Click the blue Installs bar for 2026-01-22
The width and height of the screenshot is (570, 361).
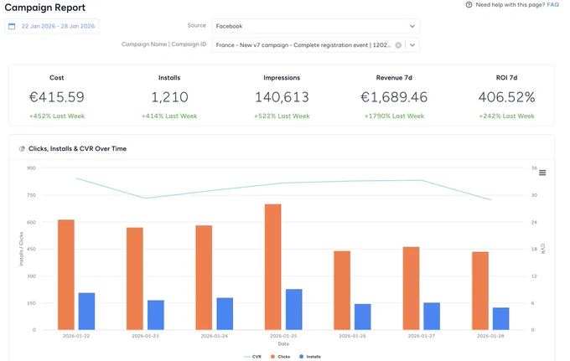pos(86,312)
